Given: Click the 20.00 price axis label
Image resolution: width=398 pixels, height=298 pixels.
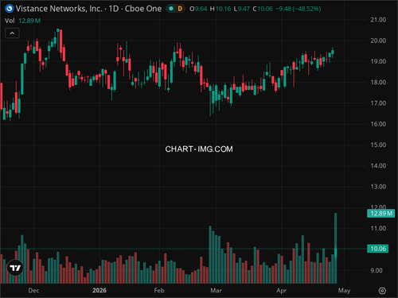Looking at the screenshot, I should pyautogui.click(x=378, y=41).
